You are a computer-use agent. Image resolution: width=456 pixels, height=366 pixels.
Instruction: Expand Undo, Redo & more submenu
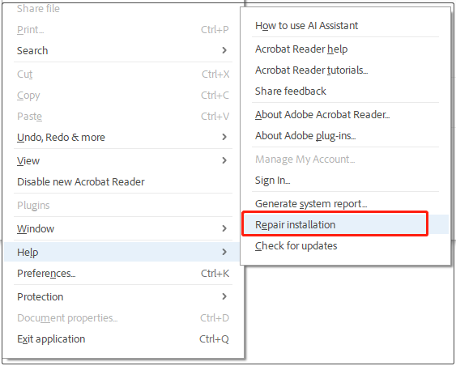[x=123, y=137]
